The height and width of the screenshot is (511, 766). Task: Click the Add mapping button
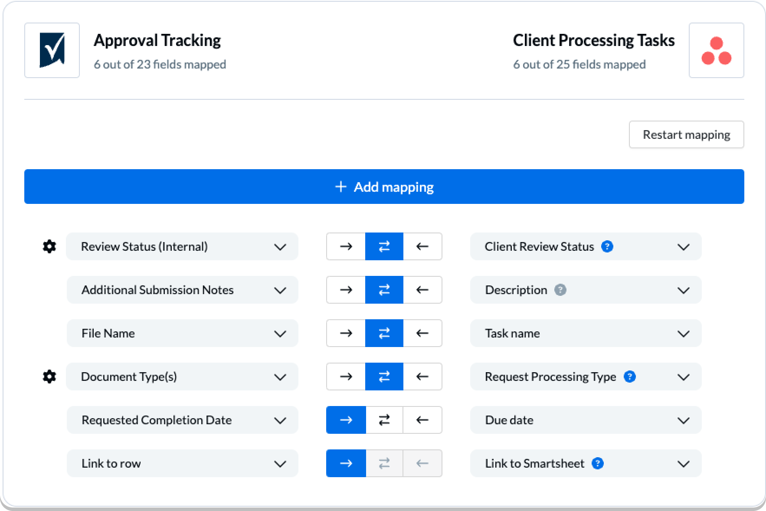(x=384, y=187)
